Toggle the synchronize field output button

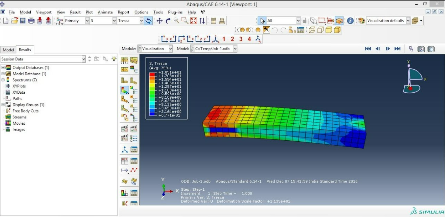pyautogui.click(x=148, y=21)
